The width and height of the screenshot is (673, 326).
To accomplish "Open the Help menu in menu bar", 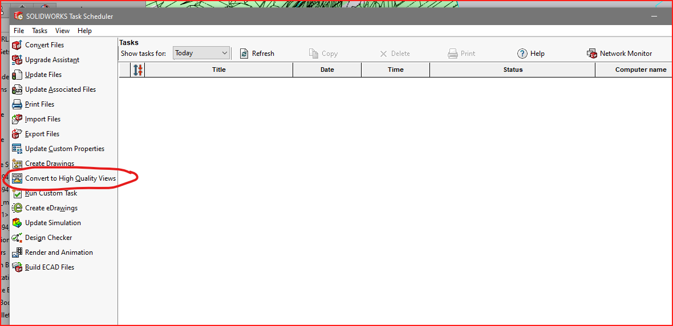I will point(84,31).
